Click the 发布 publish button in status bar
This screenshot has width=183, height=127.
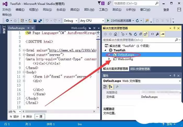(x=169, y=124)
